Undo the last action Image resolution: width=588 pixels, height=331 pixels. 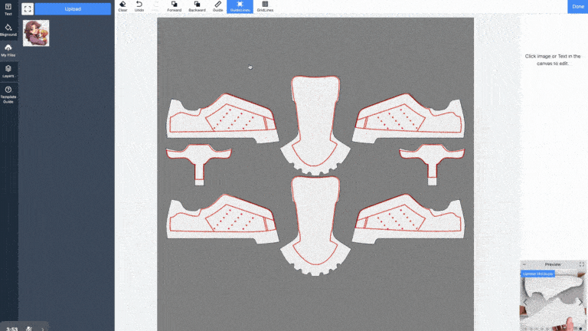point(139,6)
